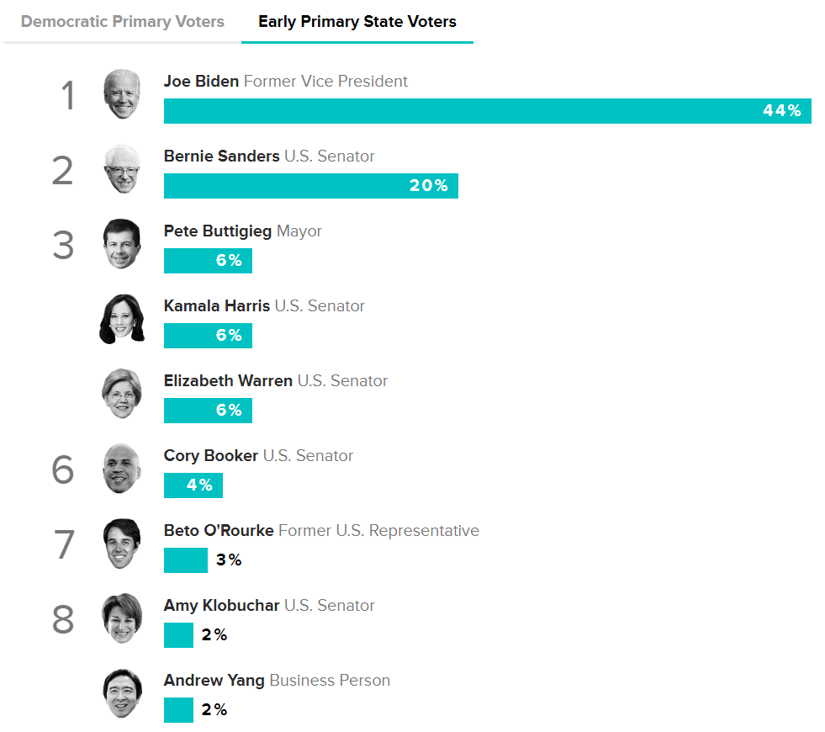
Task: Click Beto O'Rourke's headshot photo
Action: coord(122,544)
